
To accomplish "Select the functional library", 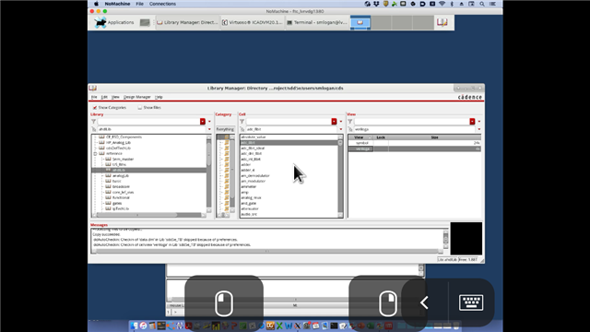I will 121,197.
